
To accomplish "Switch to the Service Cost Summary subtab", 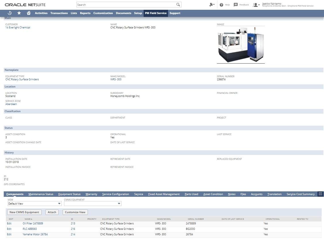I will (300, 194).
